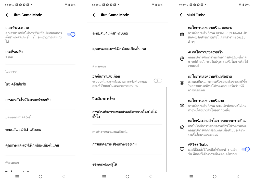Click back arrow in left Ultra Game Mode
This screenshot has height=181, width=255.
tap(7, 15)
